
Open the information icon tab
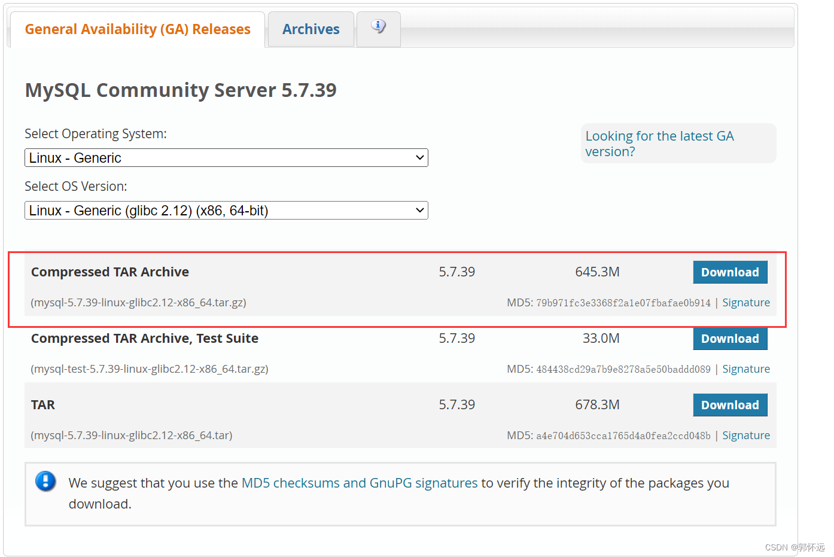click(378, 29)
